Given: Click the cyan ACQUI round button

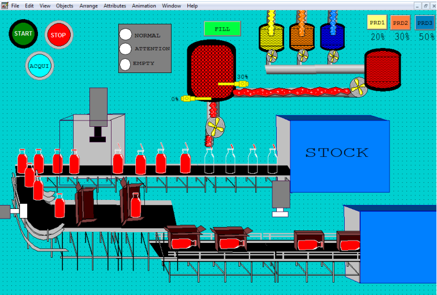Looking at the screenshot, I should (x=40, y=66).
